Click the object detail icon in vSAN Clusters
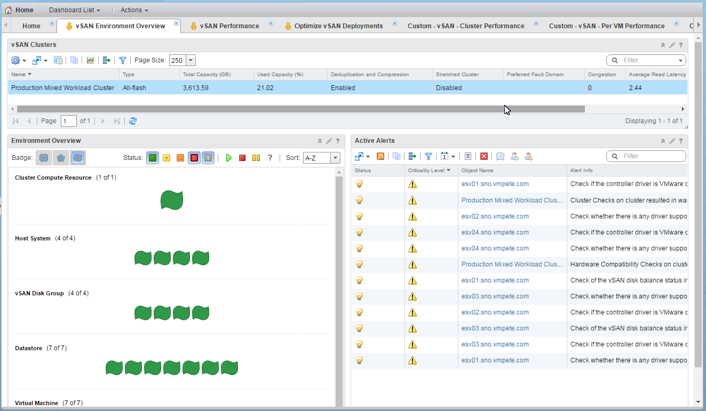706x411 pixels. pos(59,60)
